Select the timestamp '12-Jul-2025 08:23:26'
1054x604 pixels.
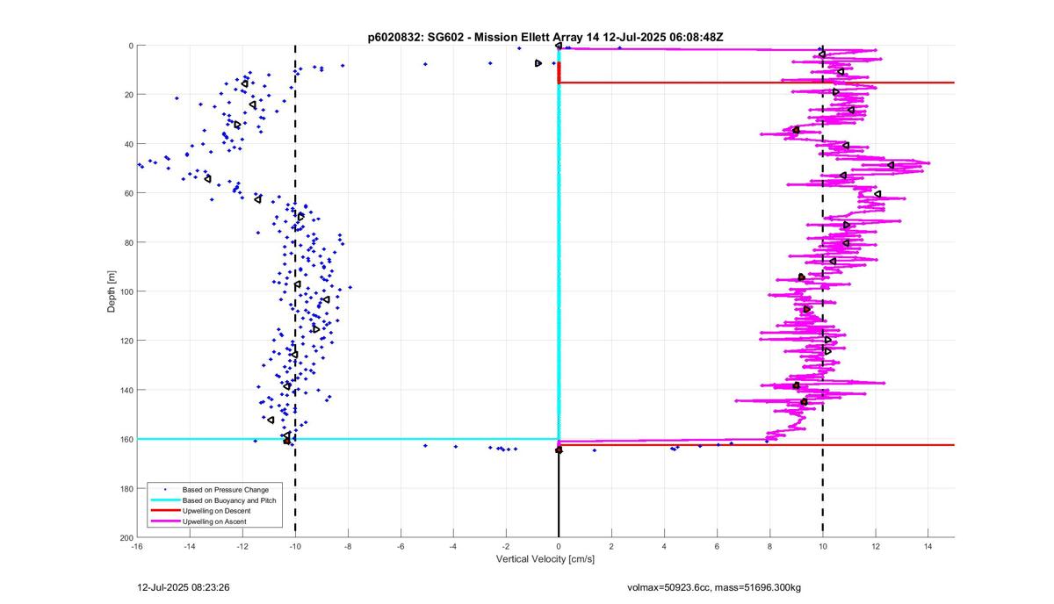point(184,586)
